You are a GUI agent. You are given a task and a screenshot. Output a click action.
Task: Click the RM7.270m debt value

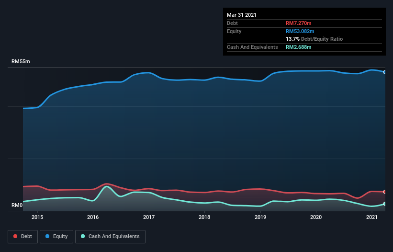(299, 23)
